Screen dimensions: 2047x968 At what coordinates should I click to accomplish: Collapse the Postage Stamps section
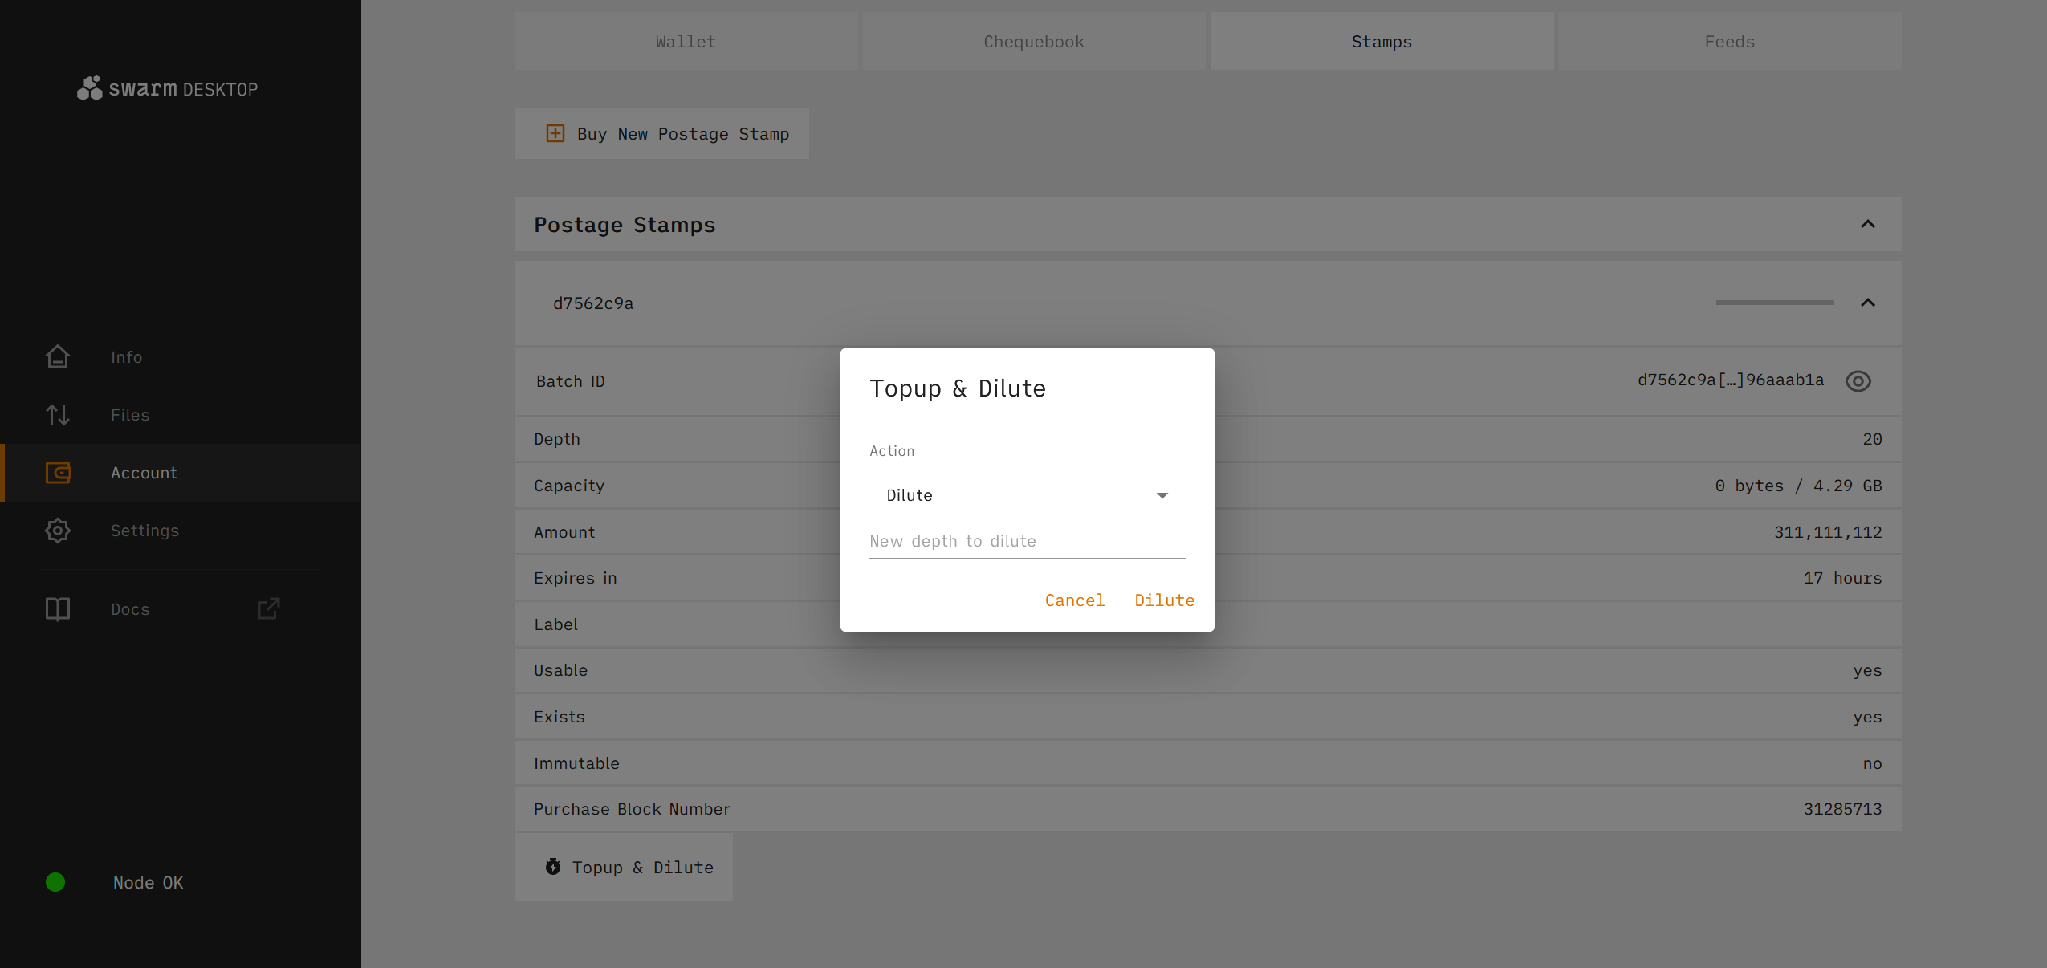pyautogui.click(x=1868, y=224)
